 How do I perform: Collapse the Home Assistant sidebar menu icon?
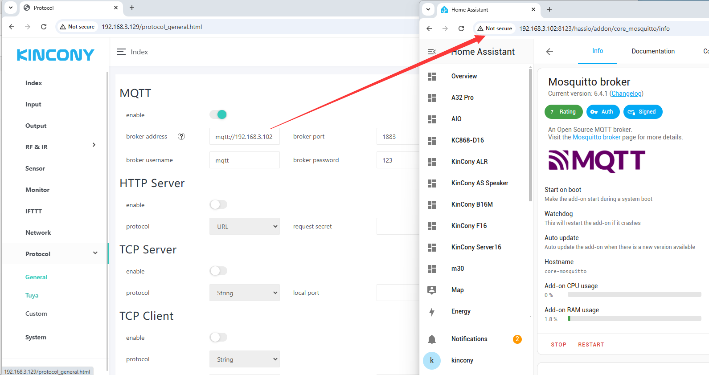click(x=431, y=52)
